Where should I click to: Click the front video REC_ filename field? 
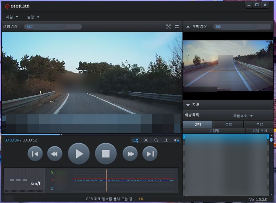tap(53, 27)
